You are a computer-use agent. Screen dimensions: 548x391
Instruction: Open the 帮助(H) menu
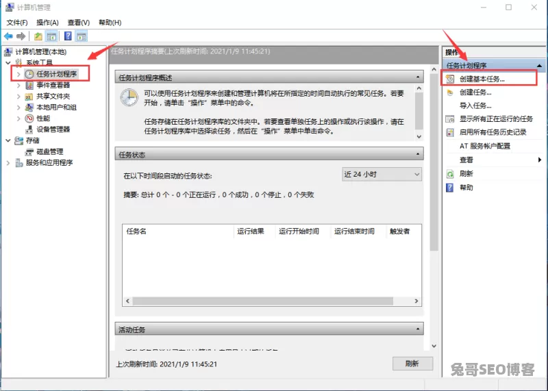point(110,23)
